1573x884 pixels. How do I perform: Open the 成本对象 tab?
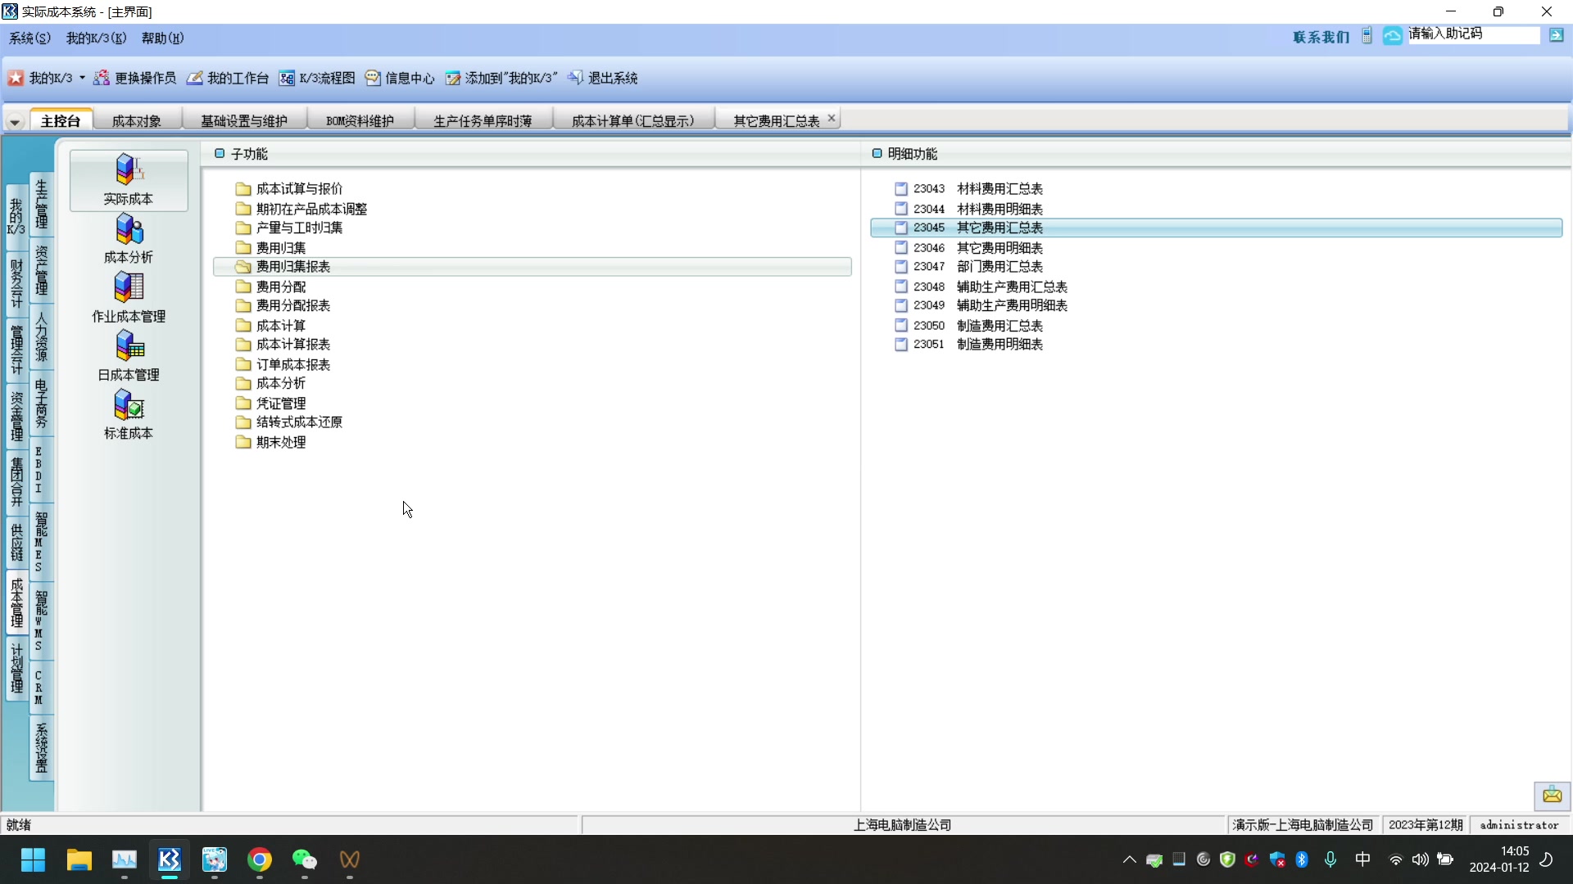135,120
